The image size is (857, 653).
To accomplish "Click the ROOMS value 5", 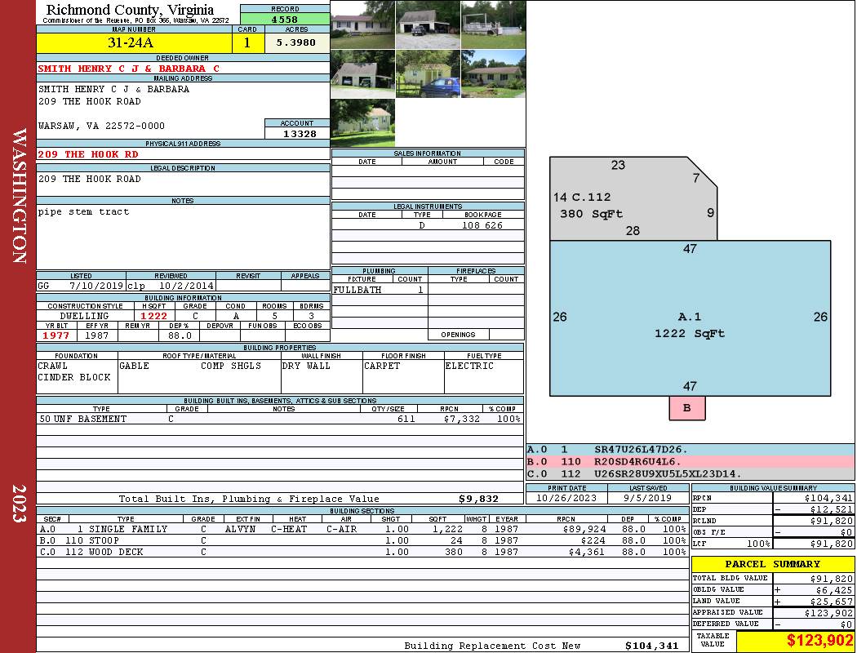I will [274, 316].
